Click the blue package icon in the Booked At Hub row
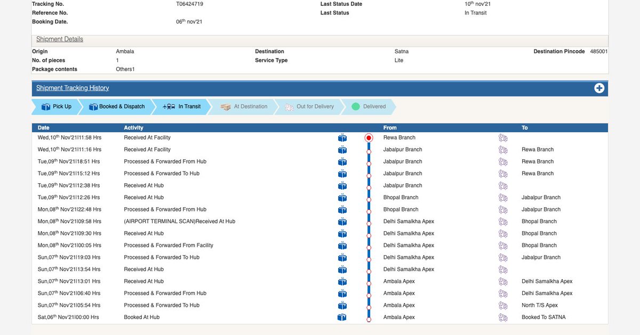Image resolution: width=640 pixels, height=335 pixels. click(342, 317)
